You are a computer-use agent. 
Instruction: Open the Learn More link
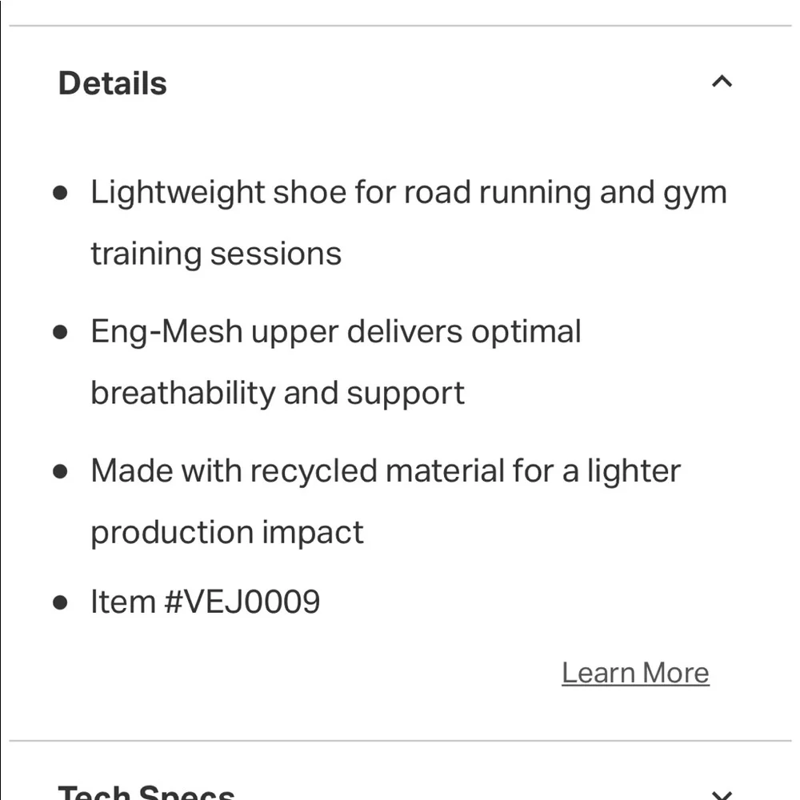tap(635, 673)
